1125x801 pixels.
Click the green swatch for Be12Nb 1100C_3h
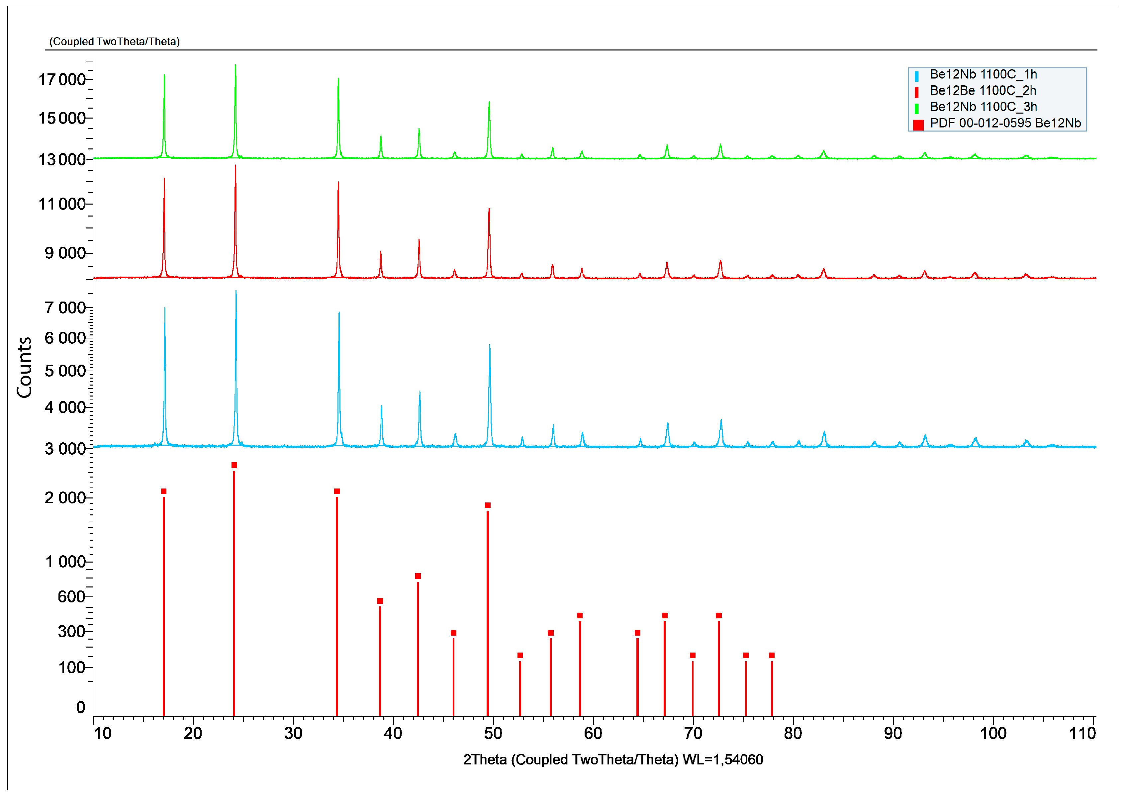click(x=916, y=109)
